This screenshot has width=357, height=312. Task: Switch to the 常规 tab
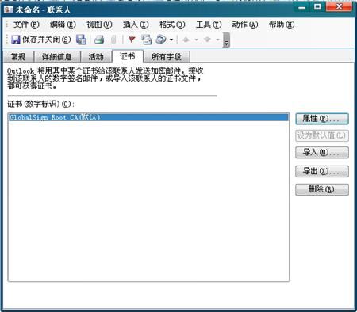click(18, 57)
